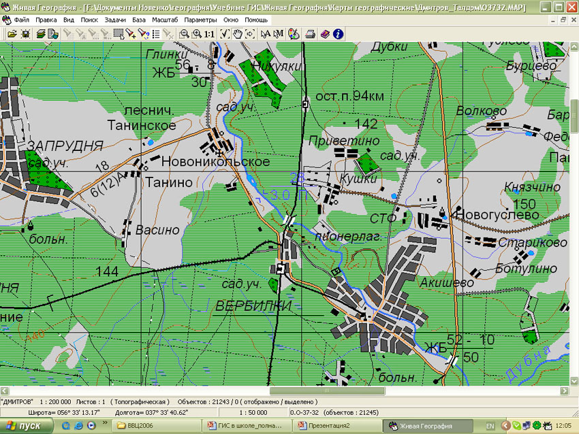This screenshot has height=434, width=579.
Task: Click the open map file icon
Action: 12,33
